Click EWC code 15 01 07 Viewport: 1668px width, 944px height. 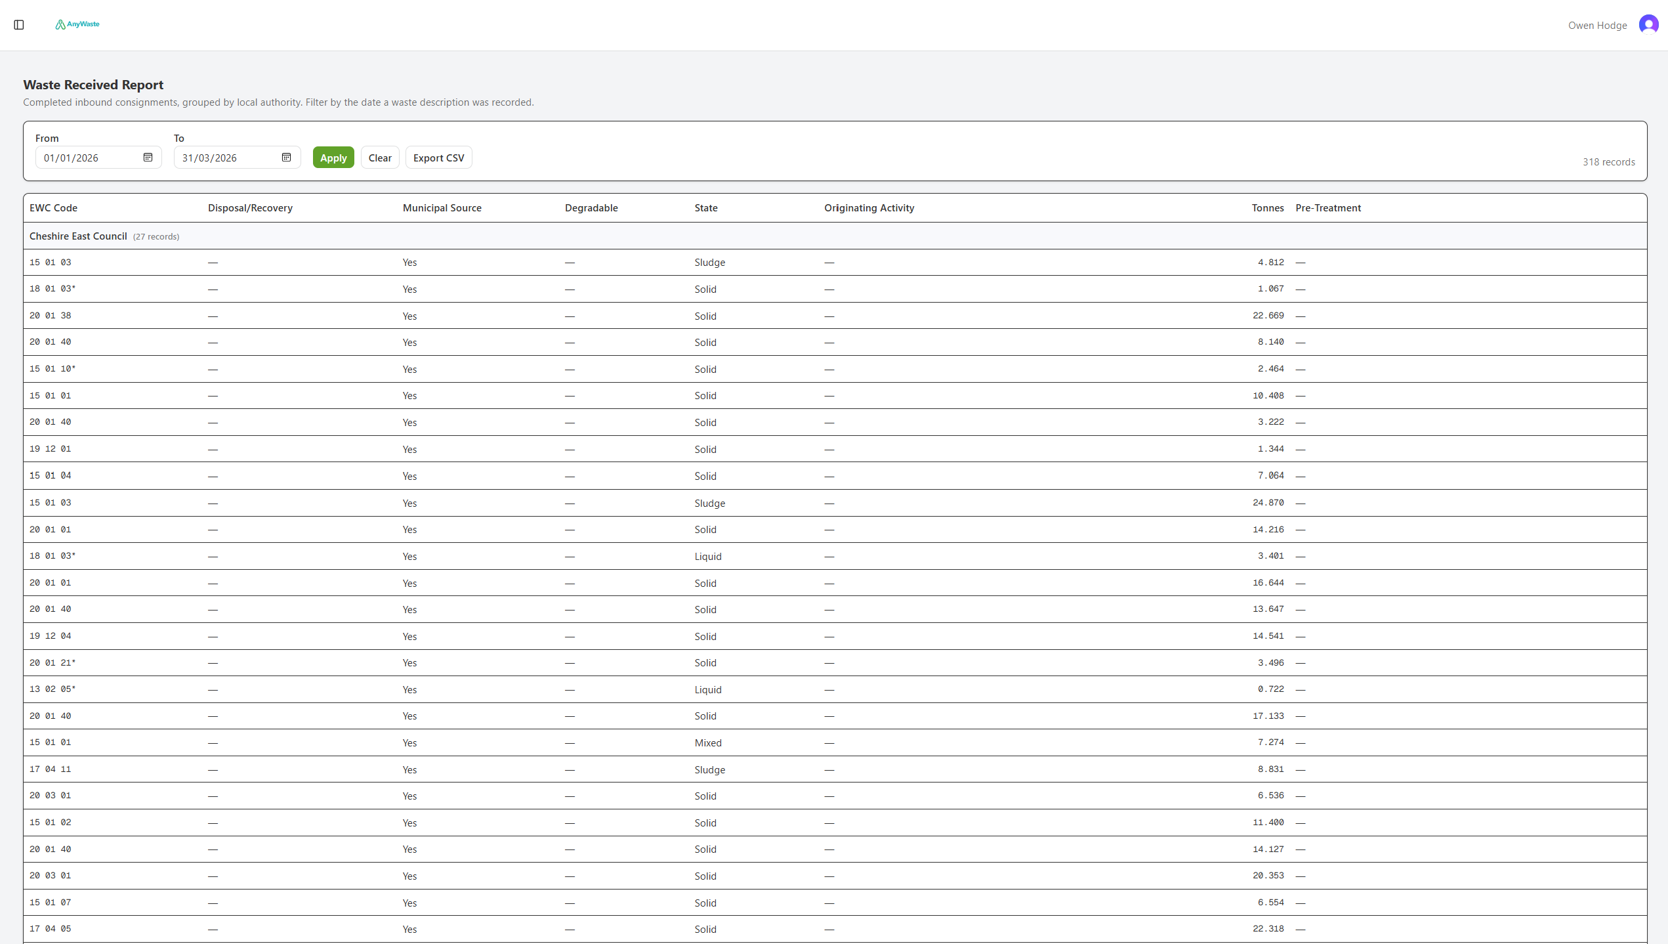(x=50, y=903)
